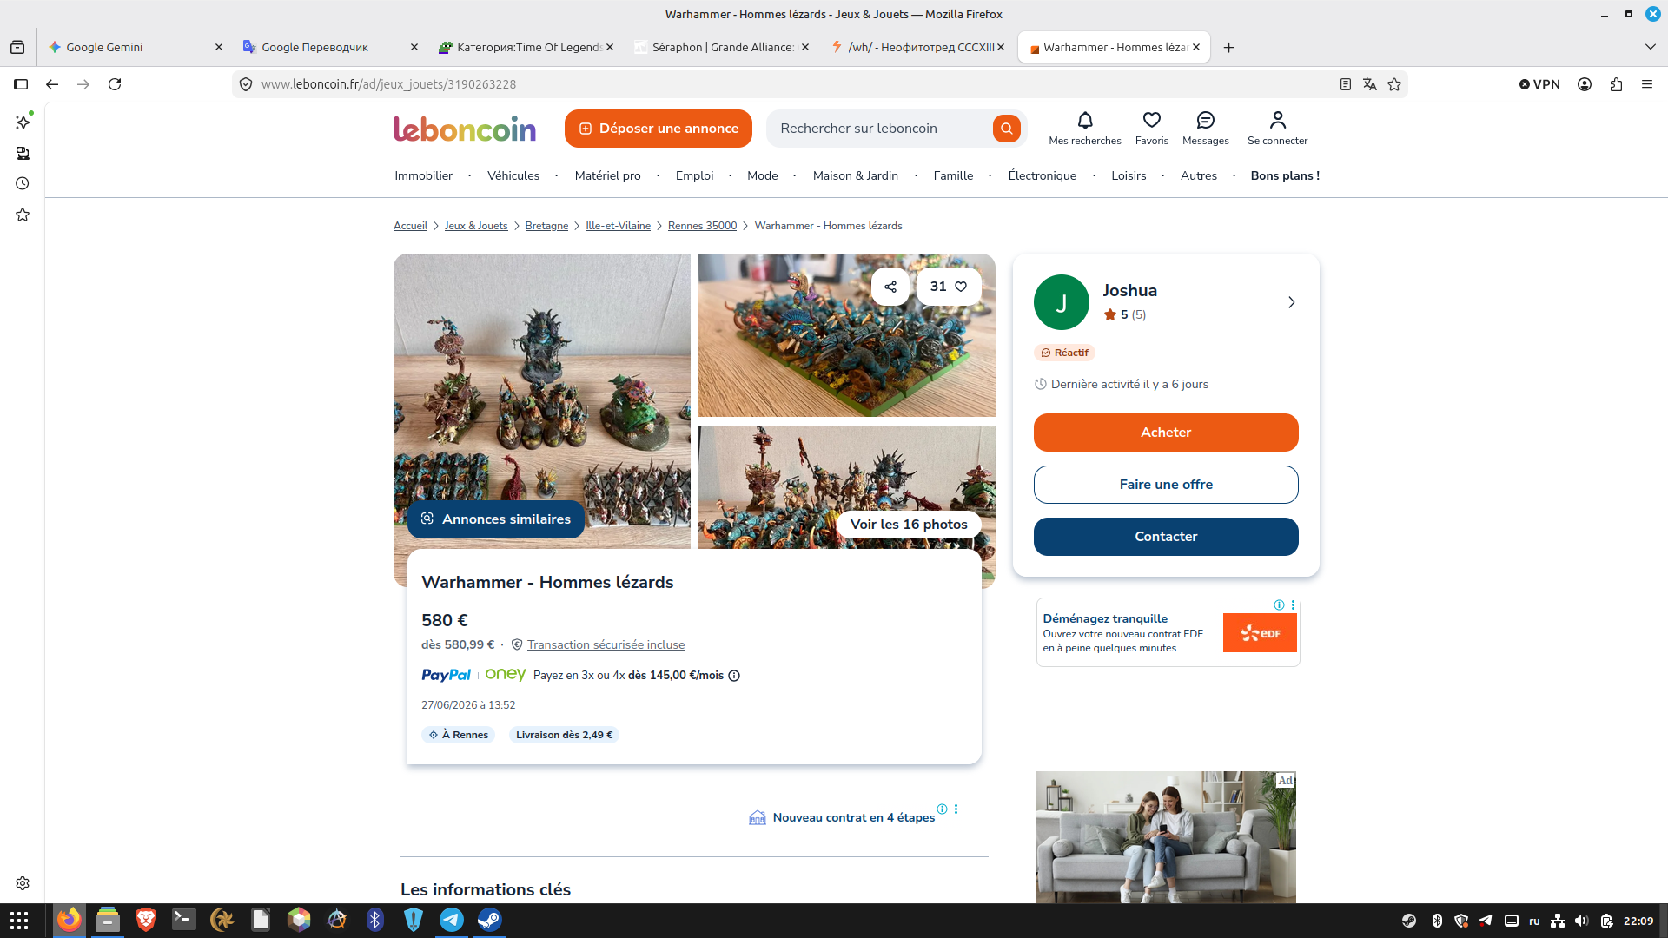Open Transaction sécurisée incluse link

click(606, 644)
